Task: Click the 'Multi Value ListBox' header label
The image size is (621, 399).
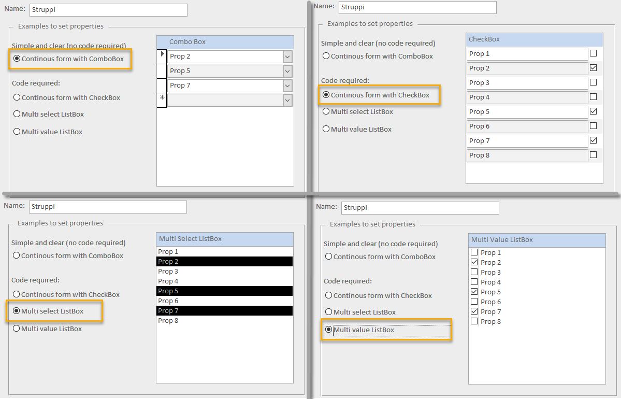Action: [x=502, y=240]
